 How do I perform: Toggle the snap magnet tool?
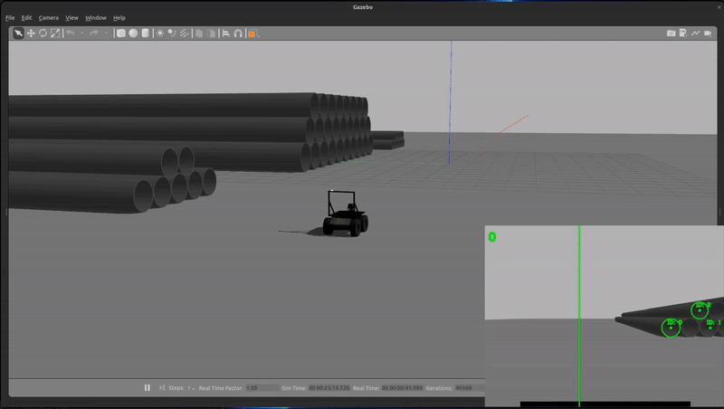point(238,33)
